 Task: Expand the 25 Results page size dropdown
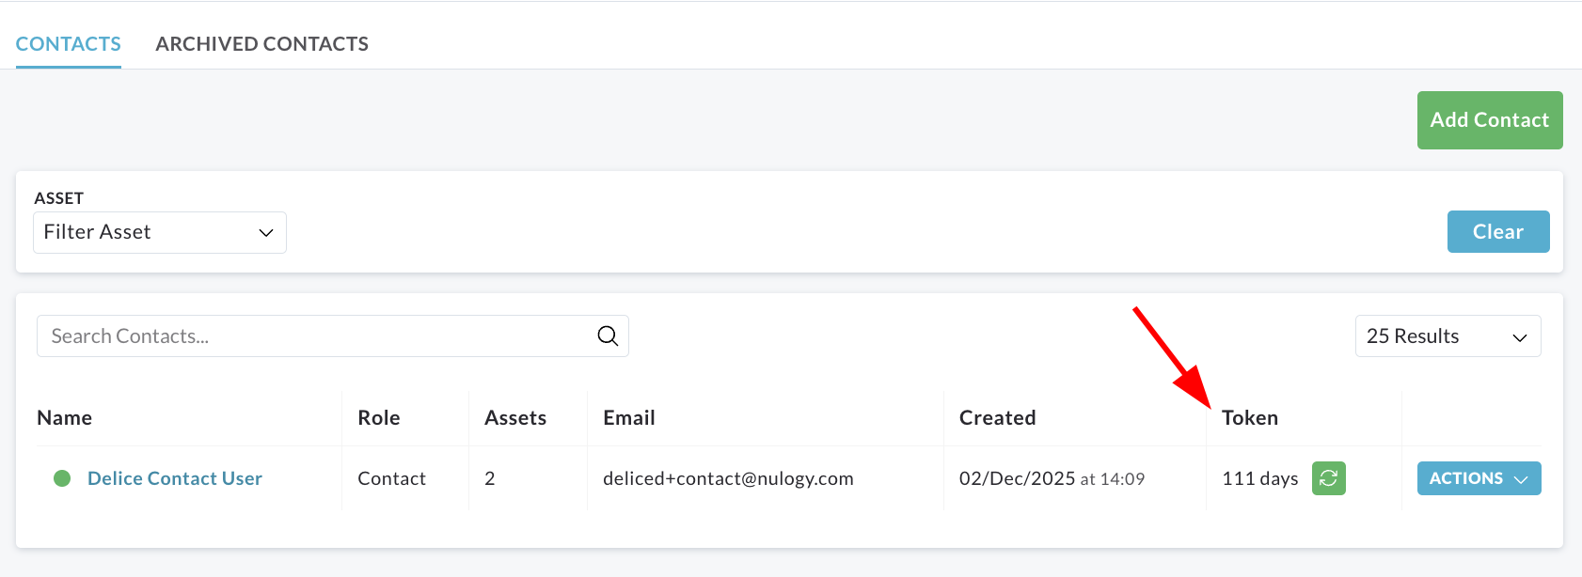pos(1448,336)
